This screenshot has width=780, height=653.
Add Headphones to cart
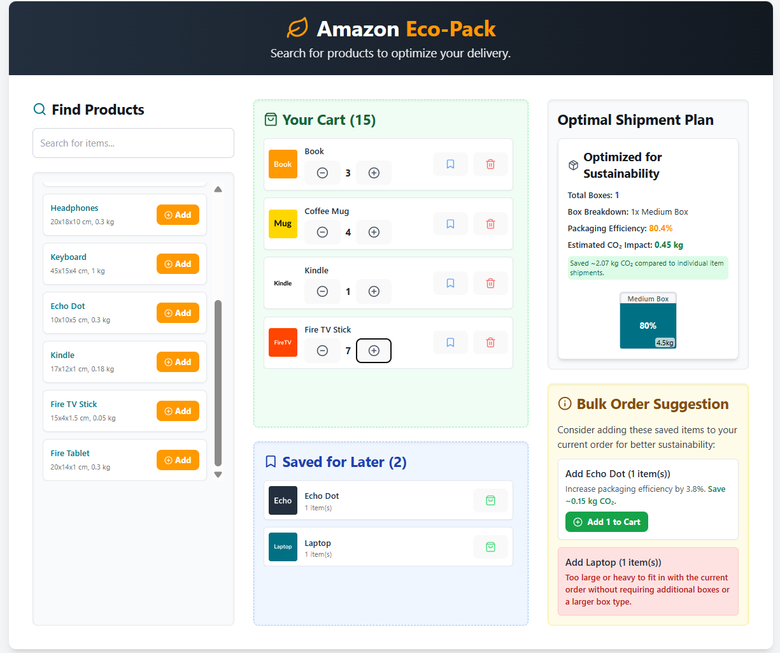(x=178, y=215)
